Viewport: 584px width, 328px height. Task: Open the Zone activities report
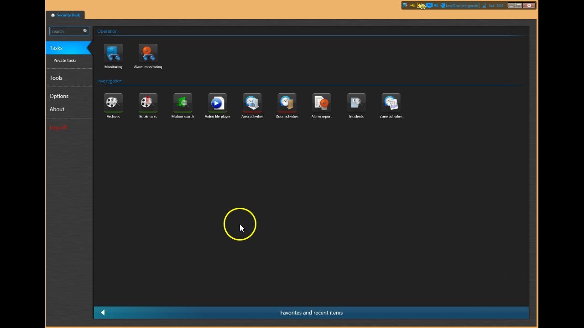(x=391, y=103)
